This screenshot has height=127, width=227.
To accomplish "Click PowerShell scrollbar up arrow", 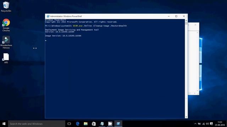I will coord(186,20).
